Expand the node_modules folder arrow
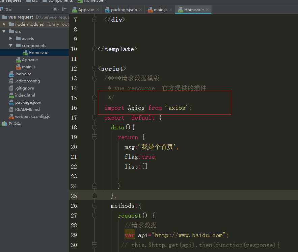Viewport: 298px width, 252px height. (4, 24)
